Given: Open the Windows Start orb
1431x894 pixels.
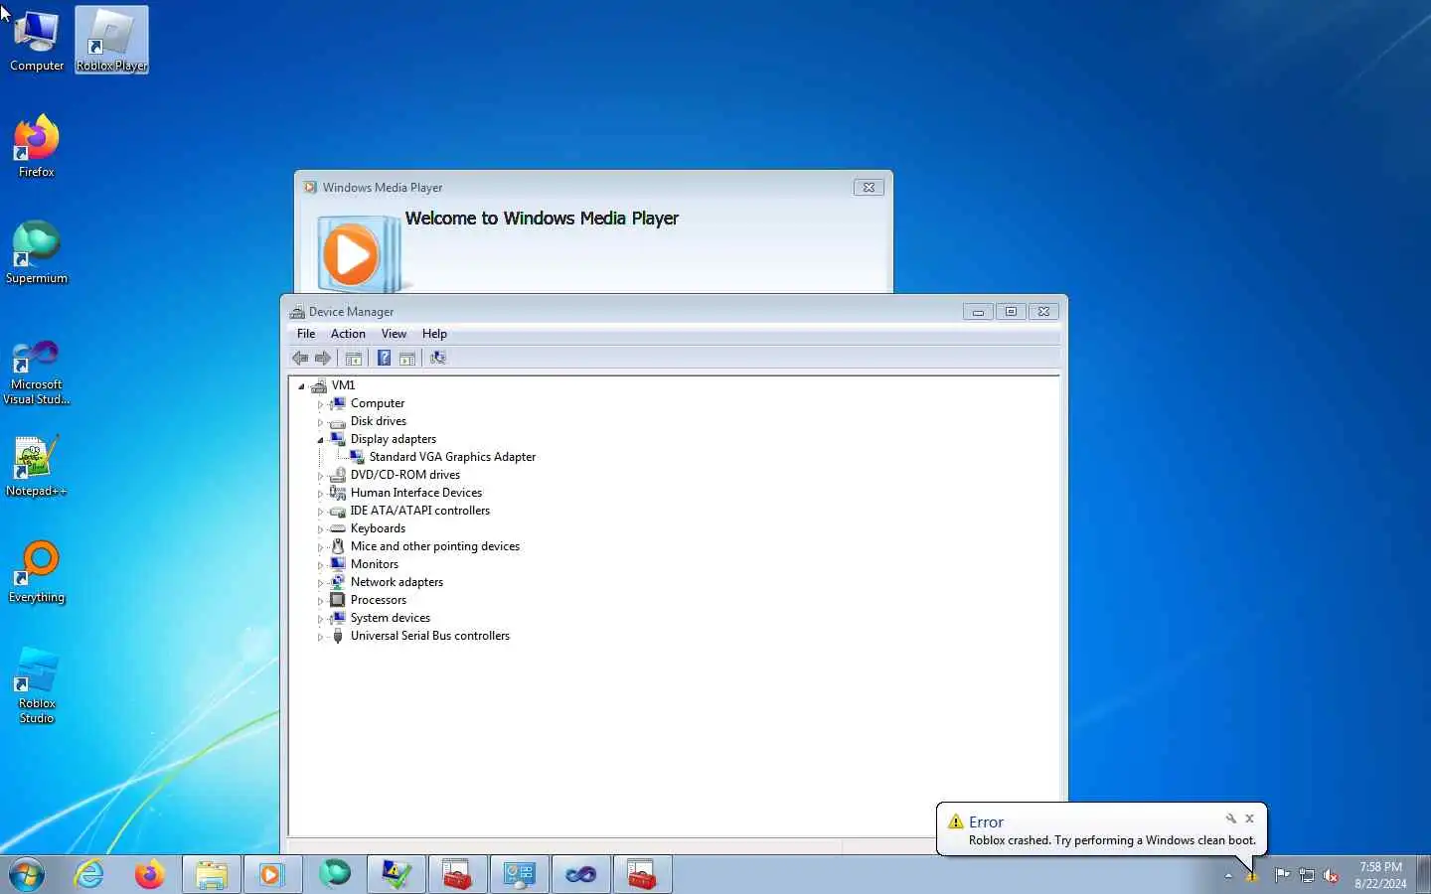Looking at the screenshot, I should [27, 875].
